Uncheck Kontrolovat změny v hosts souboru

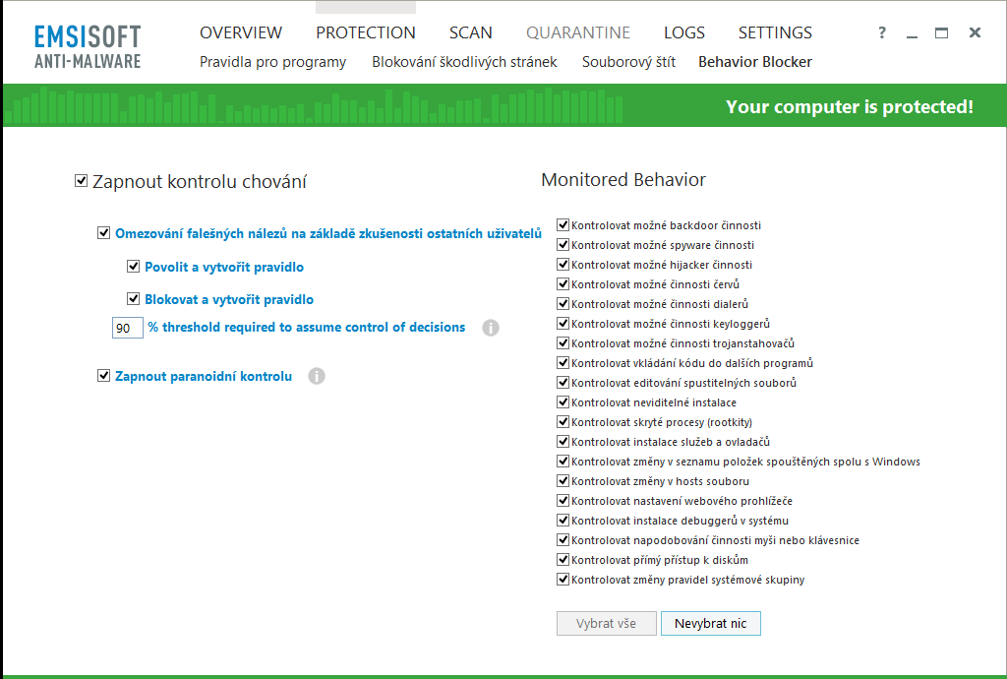coord(563,481)
